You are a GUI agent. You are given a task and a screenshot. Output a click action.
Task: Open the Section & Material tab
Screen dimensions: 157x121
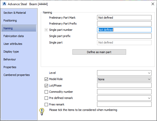[19, 13]
